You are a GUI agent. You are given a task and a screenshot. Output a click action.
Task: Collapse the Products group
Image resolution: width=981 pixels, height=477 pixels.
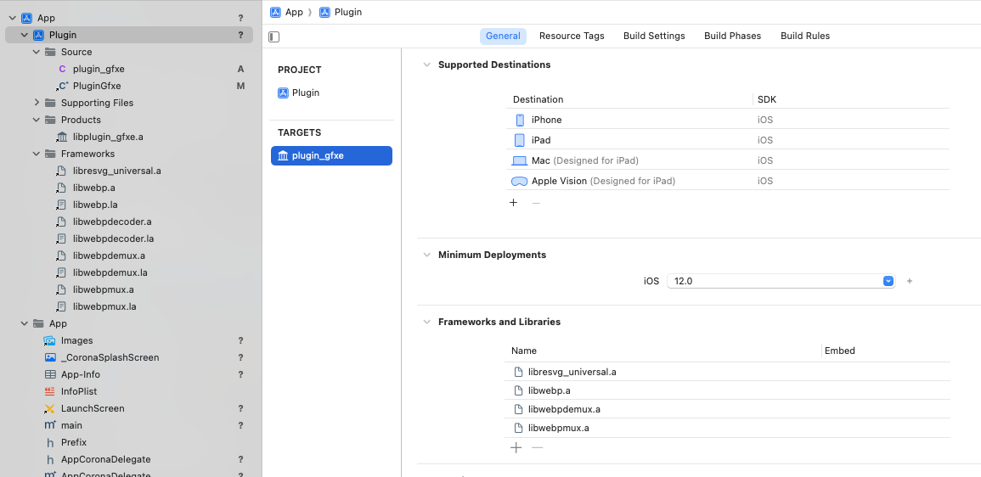coord(37,120)
